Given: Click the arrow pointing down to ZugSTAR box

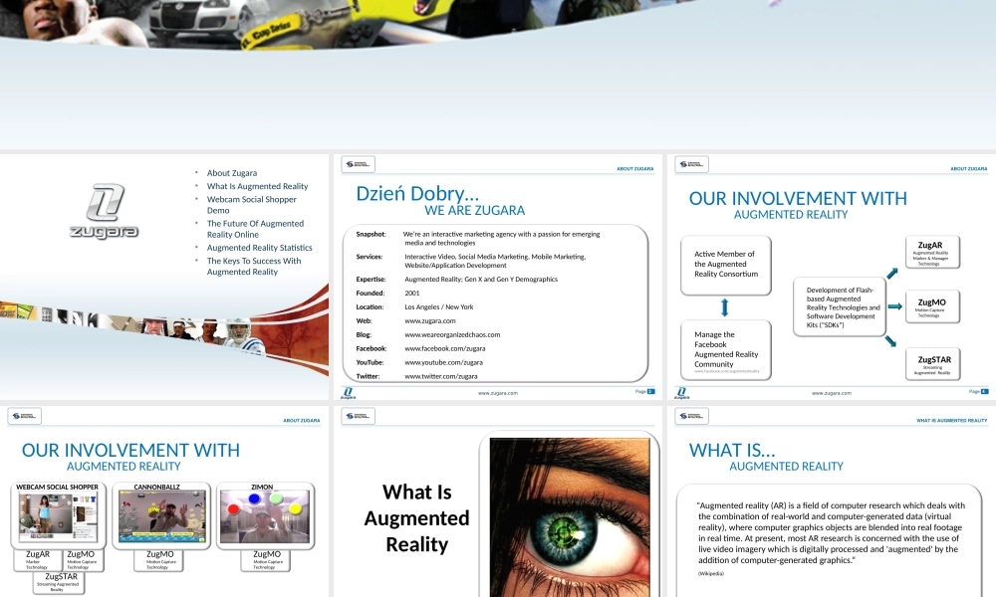Looking at the screenshot, I should 892,341.
